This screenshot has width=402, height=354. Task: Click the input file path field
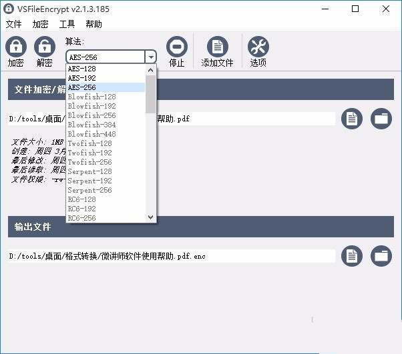[x=171, y=119]
